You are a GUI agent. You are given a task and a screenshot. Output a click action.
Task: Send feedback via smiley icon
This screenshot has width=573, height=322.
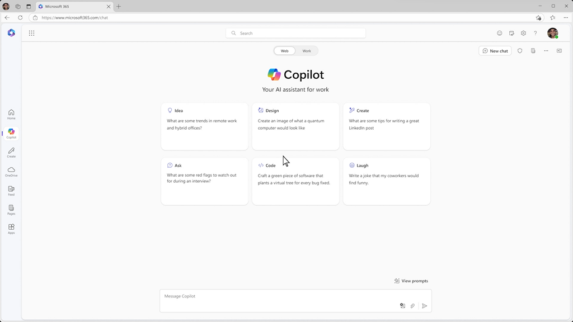(x=500, y=33)
